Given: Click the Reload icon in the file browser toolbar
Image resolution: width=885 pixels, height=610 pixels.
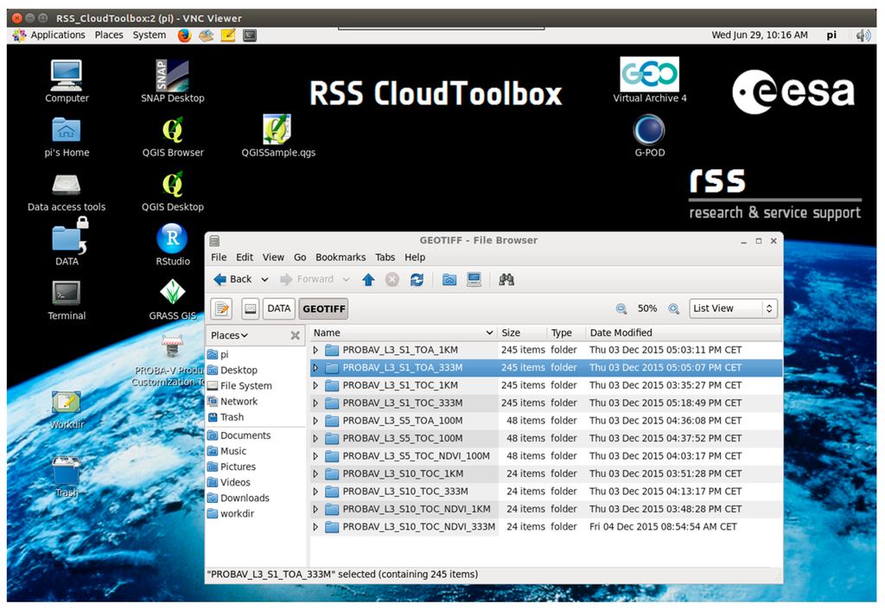Looking at the screenshot, I should point(417,279).
